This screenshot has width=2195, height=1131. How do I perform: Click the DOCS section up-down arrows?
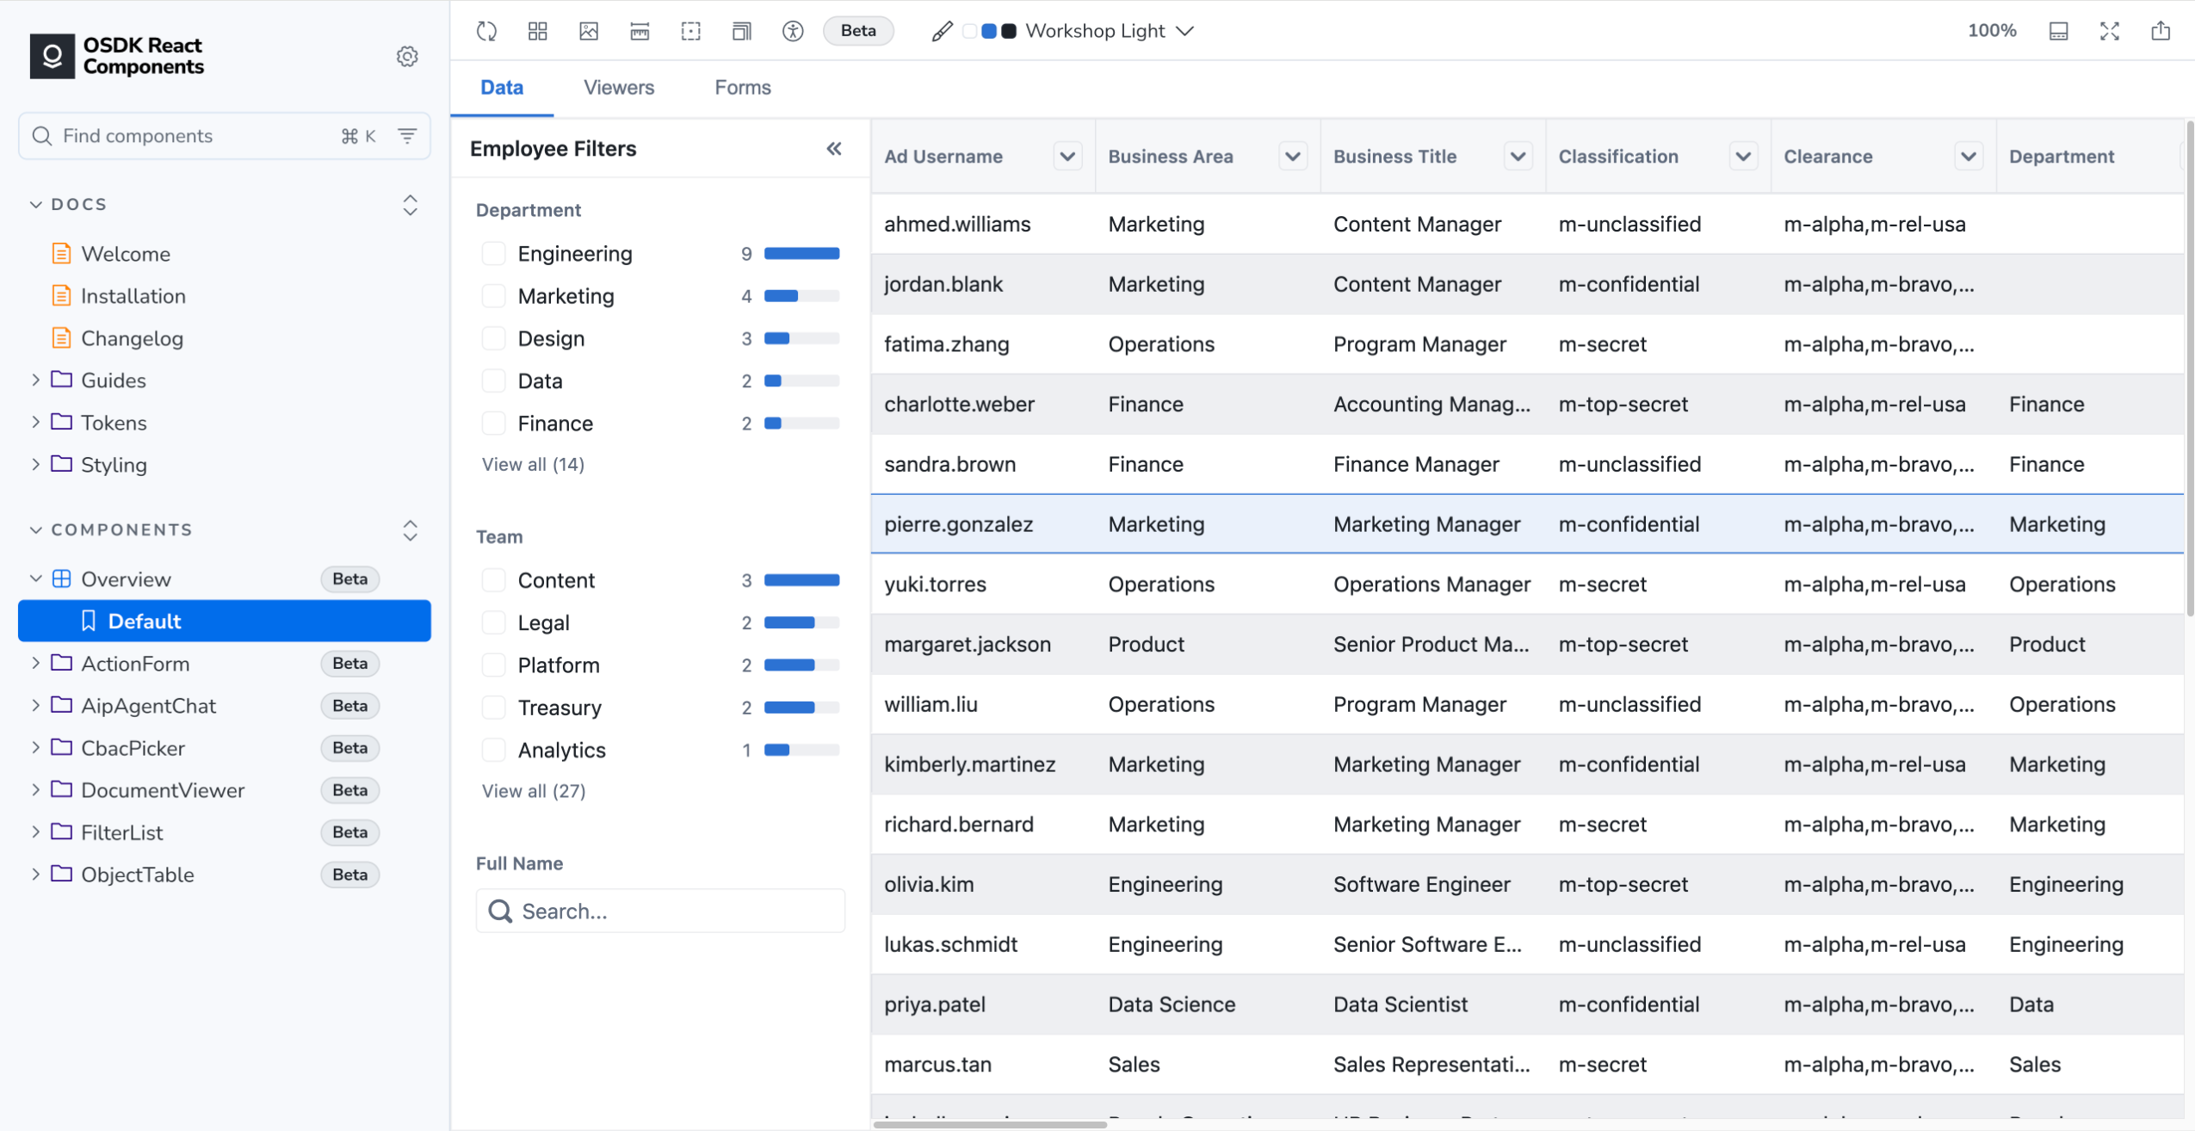(x=410, y=204)
